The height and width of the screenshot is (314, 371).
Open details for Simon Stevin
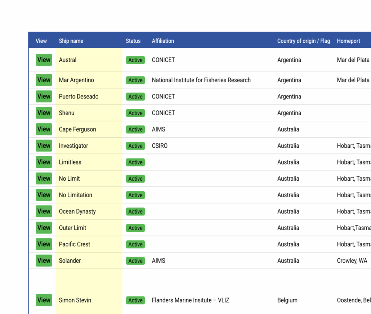click(x=44, y=300)
